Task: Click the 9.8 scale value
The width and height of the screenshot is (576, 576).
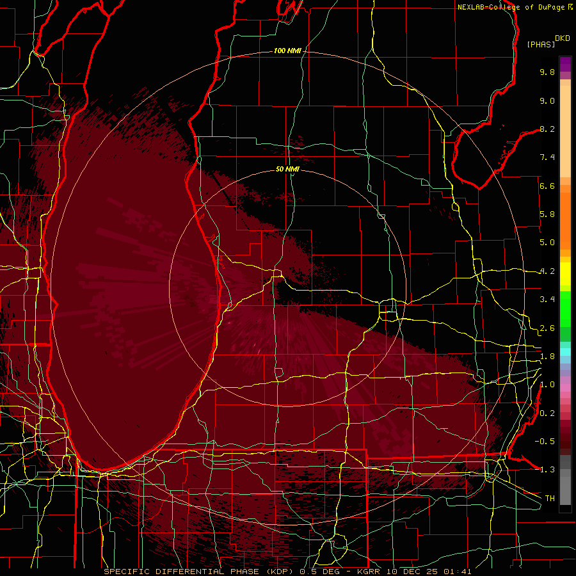Action: click(547, 72)
